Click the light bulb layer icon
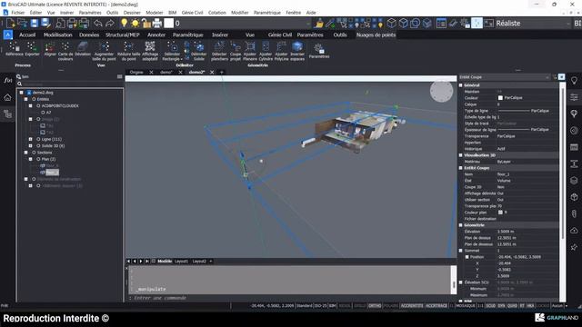The width and height of the screenshot is (582, 327). click(x=124, y=24)
